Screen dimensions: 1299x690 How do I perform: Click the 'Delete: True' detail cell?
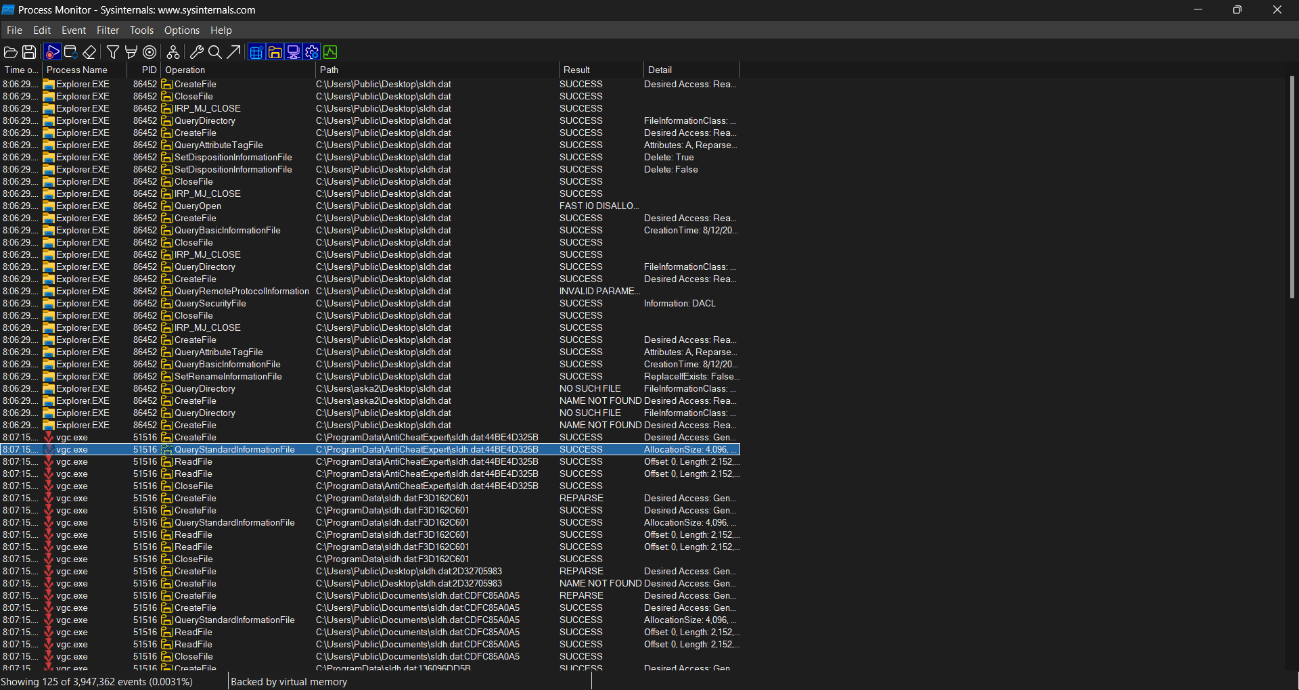tap(669, 158)
